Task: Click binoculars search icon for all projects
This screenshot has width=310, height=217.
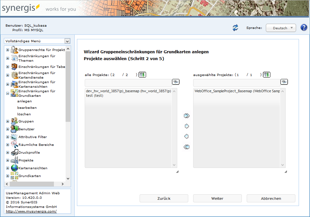Action: tap(176, 82)
